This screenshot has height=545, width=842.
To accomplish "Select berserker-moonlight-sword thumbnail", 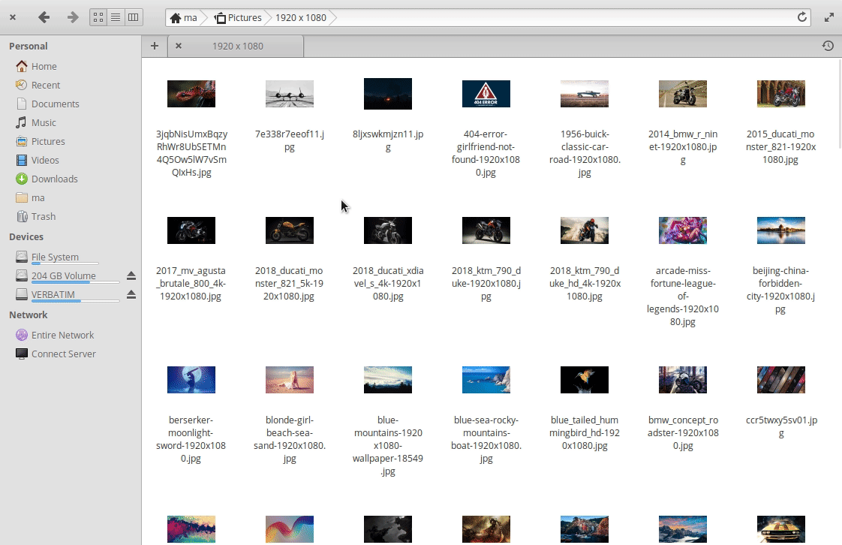I will coord(191,380).
